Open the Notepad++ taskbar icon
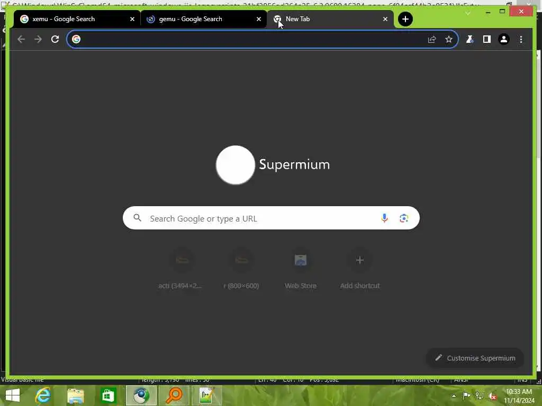This screenshot has height=406, width=542. point(206,395)
